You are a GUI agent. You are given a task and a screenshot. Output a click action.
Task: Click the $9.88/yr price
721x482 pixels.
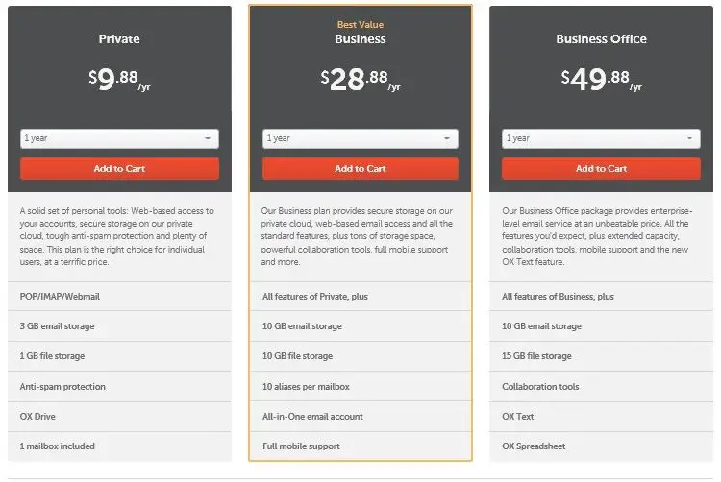[x=119, y=80]
